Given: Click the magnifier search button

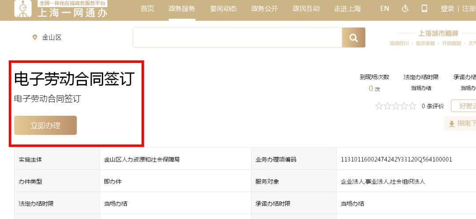Looking at the screenshot, I should point(353,38).
